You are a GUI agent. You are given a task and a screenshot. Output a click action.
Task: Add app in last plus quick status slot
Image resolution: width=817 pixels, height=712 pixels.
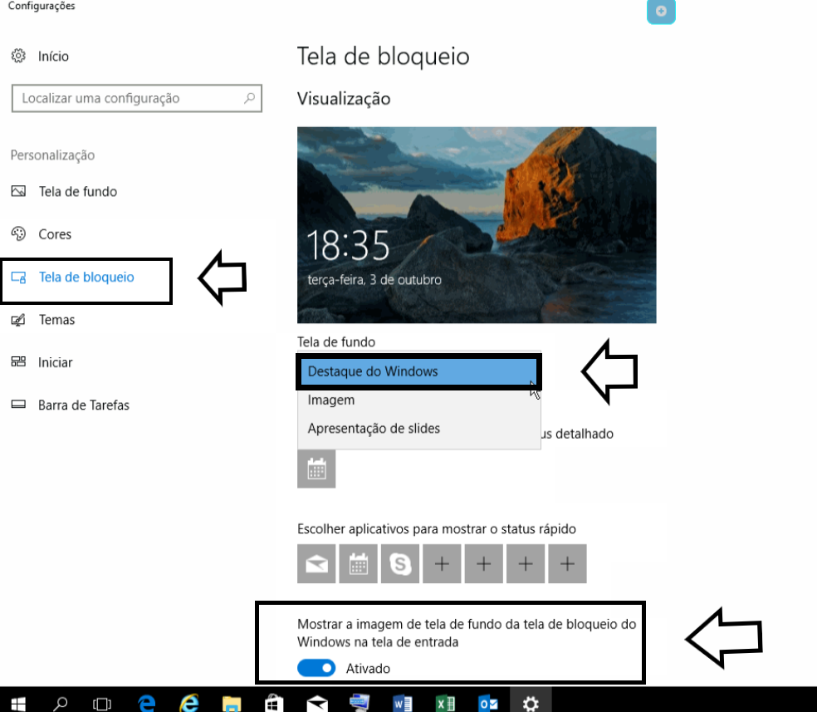point(567,564)
